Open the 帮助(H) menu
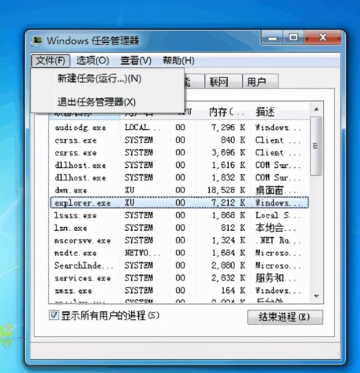Image resolution: width=360 pixels, height=373 pixels. pyautogui.click(x=179, y=60)
